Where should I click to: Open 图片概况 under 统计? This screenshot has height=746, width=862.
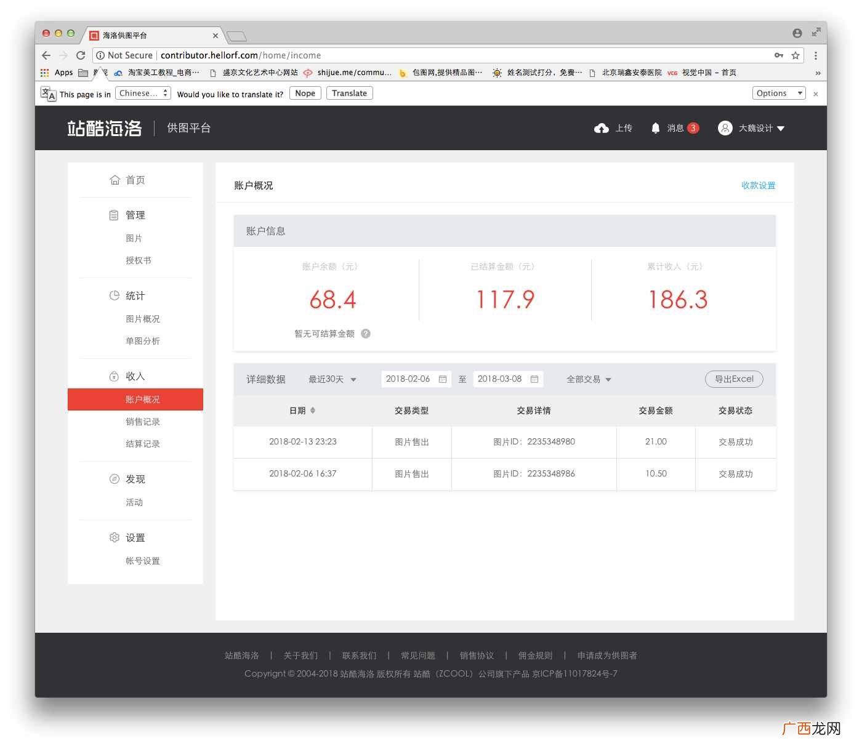[x=143, y=319]
